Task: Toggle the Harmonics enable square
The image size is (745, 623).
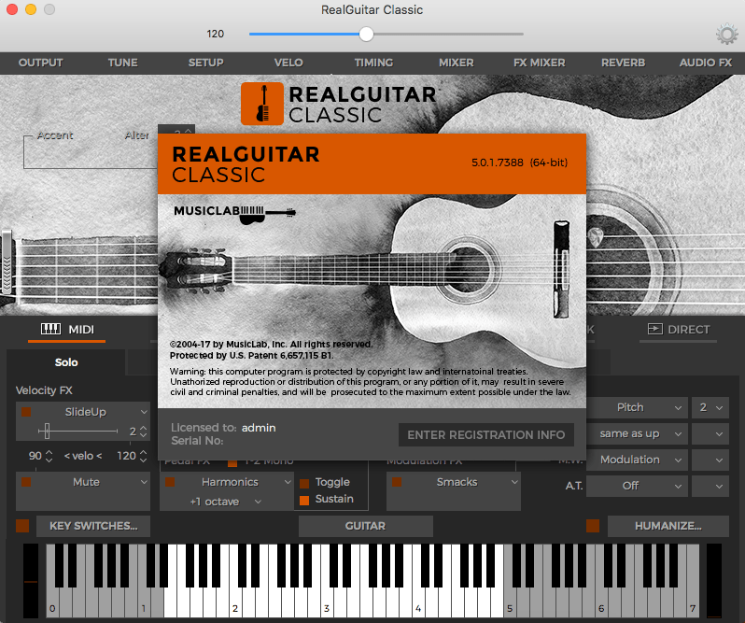Action: [170, 482]
